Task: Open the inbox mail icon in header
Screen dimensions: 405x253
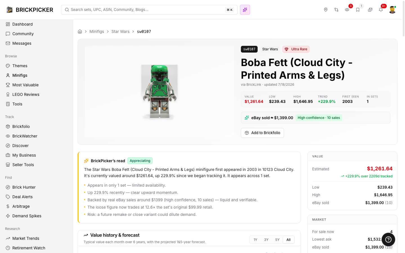Action: (370, 10)
